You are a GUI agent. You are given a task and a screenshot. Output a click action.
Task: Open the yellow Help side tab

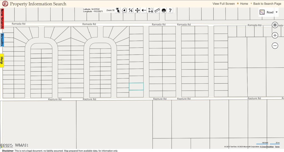click(x=2, y=60)
